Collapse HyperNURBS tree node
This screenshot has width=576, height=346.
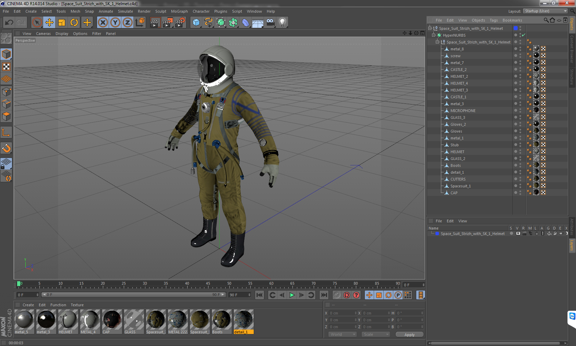(x=434, y=35)
